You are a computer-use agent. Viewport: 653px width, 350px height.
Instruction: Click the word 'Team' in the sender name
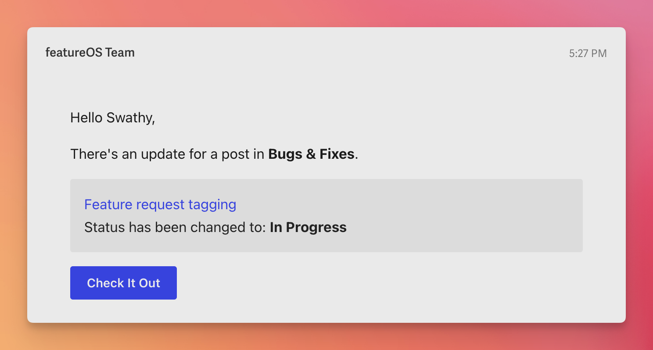point(120,53)
